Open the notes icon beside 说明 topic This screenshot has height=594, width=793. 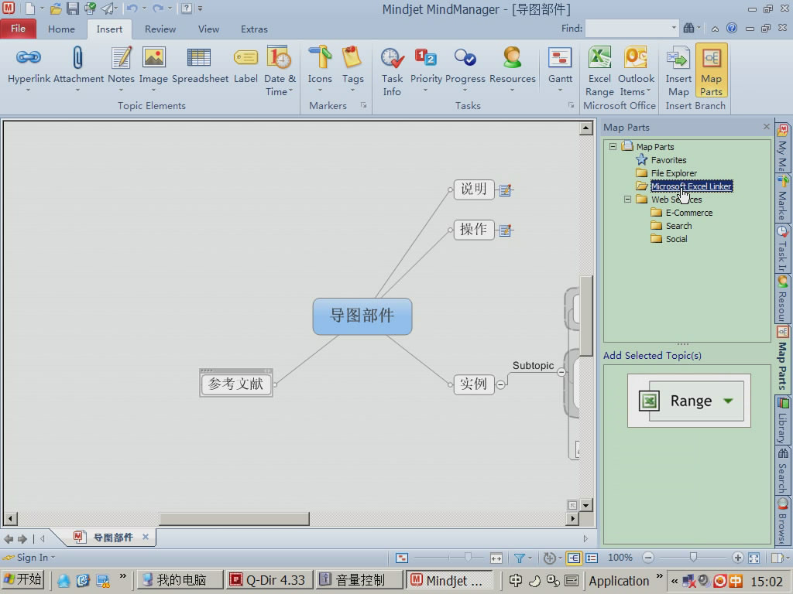point(505,190)
